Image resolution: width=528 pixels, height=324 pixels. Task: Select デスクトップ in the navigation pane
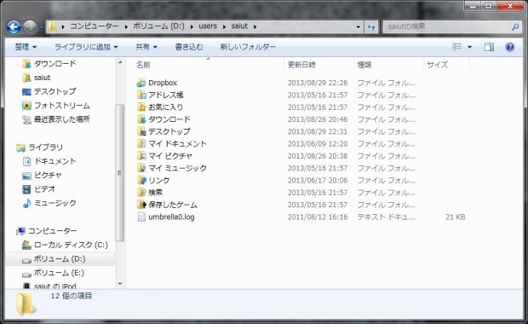(55, 91)
